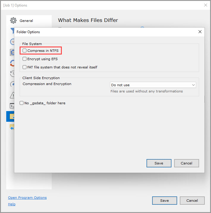Open the funnel Filters section in sidebar

pos(12,31)
